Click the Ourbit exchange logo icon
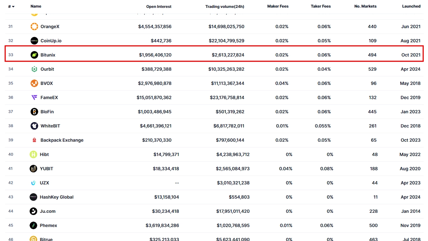The image size is (428, 241). pyautogui.click(x=34, y=69)
